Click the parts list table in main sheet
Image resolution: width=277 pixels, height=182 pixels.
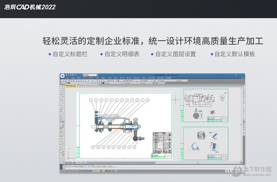tap(162, 143)
